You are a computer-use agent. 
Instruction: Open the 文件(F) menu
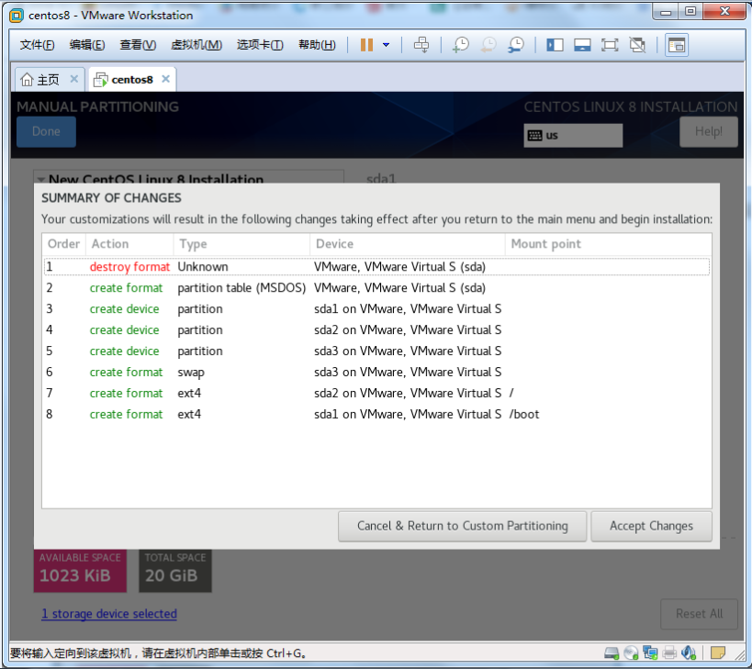click(38, 45)
